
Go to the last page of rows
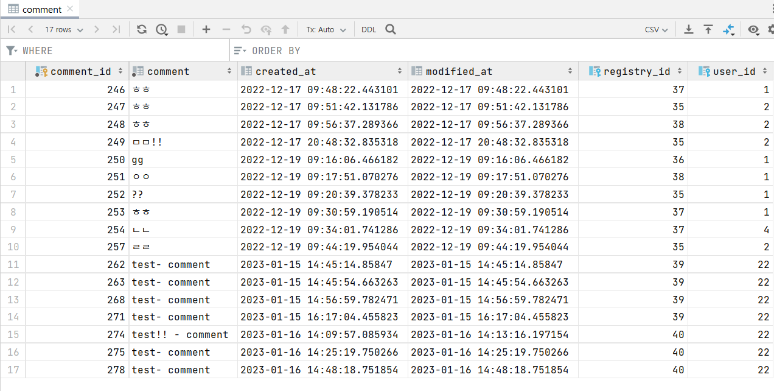(x=116, y=29)
